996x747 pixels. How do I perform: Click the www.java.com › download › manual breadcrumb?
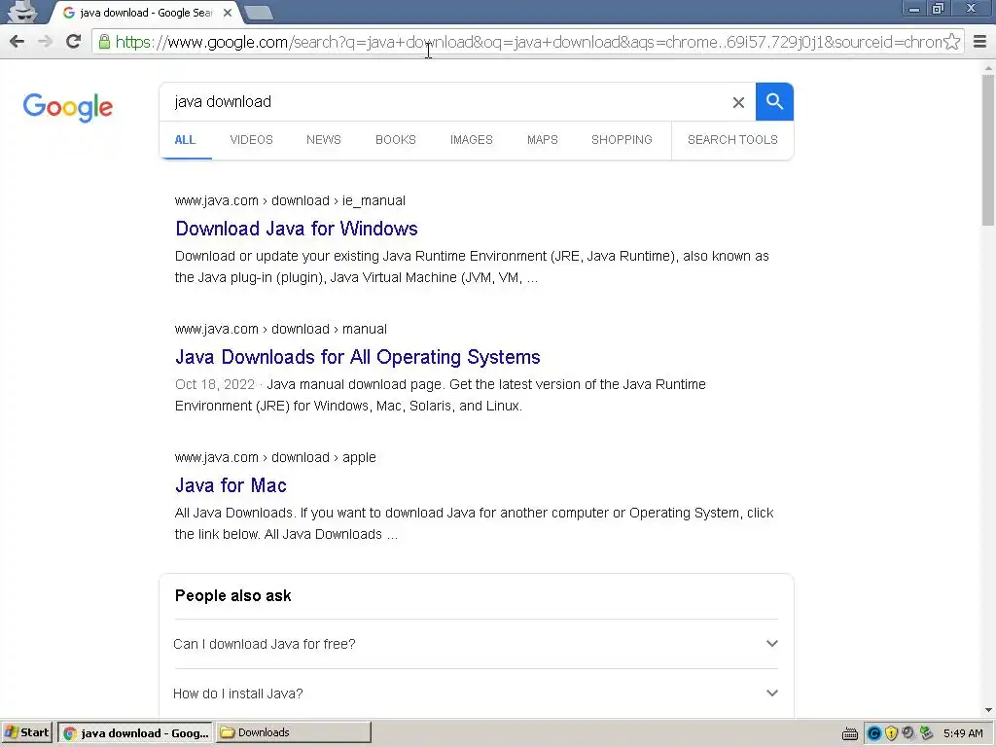(281, 329)
